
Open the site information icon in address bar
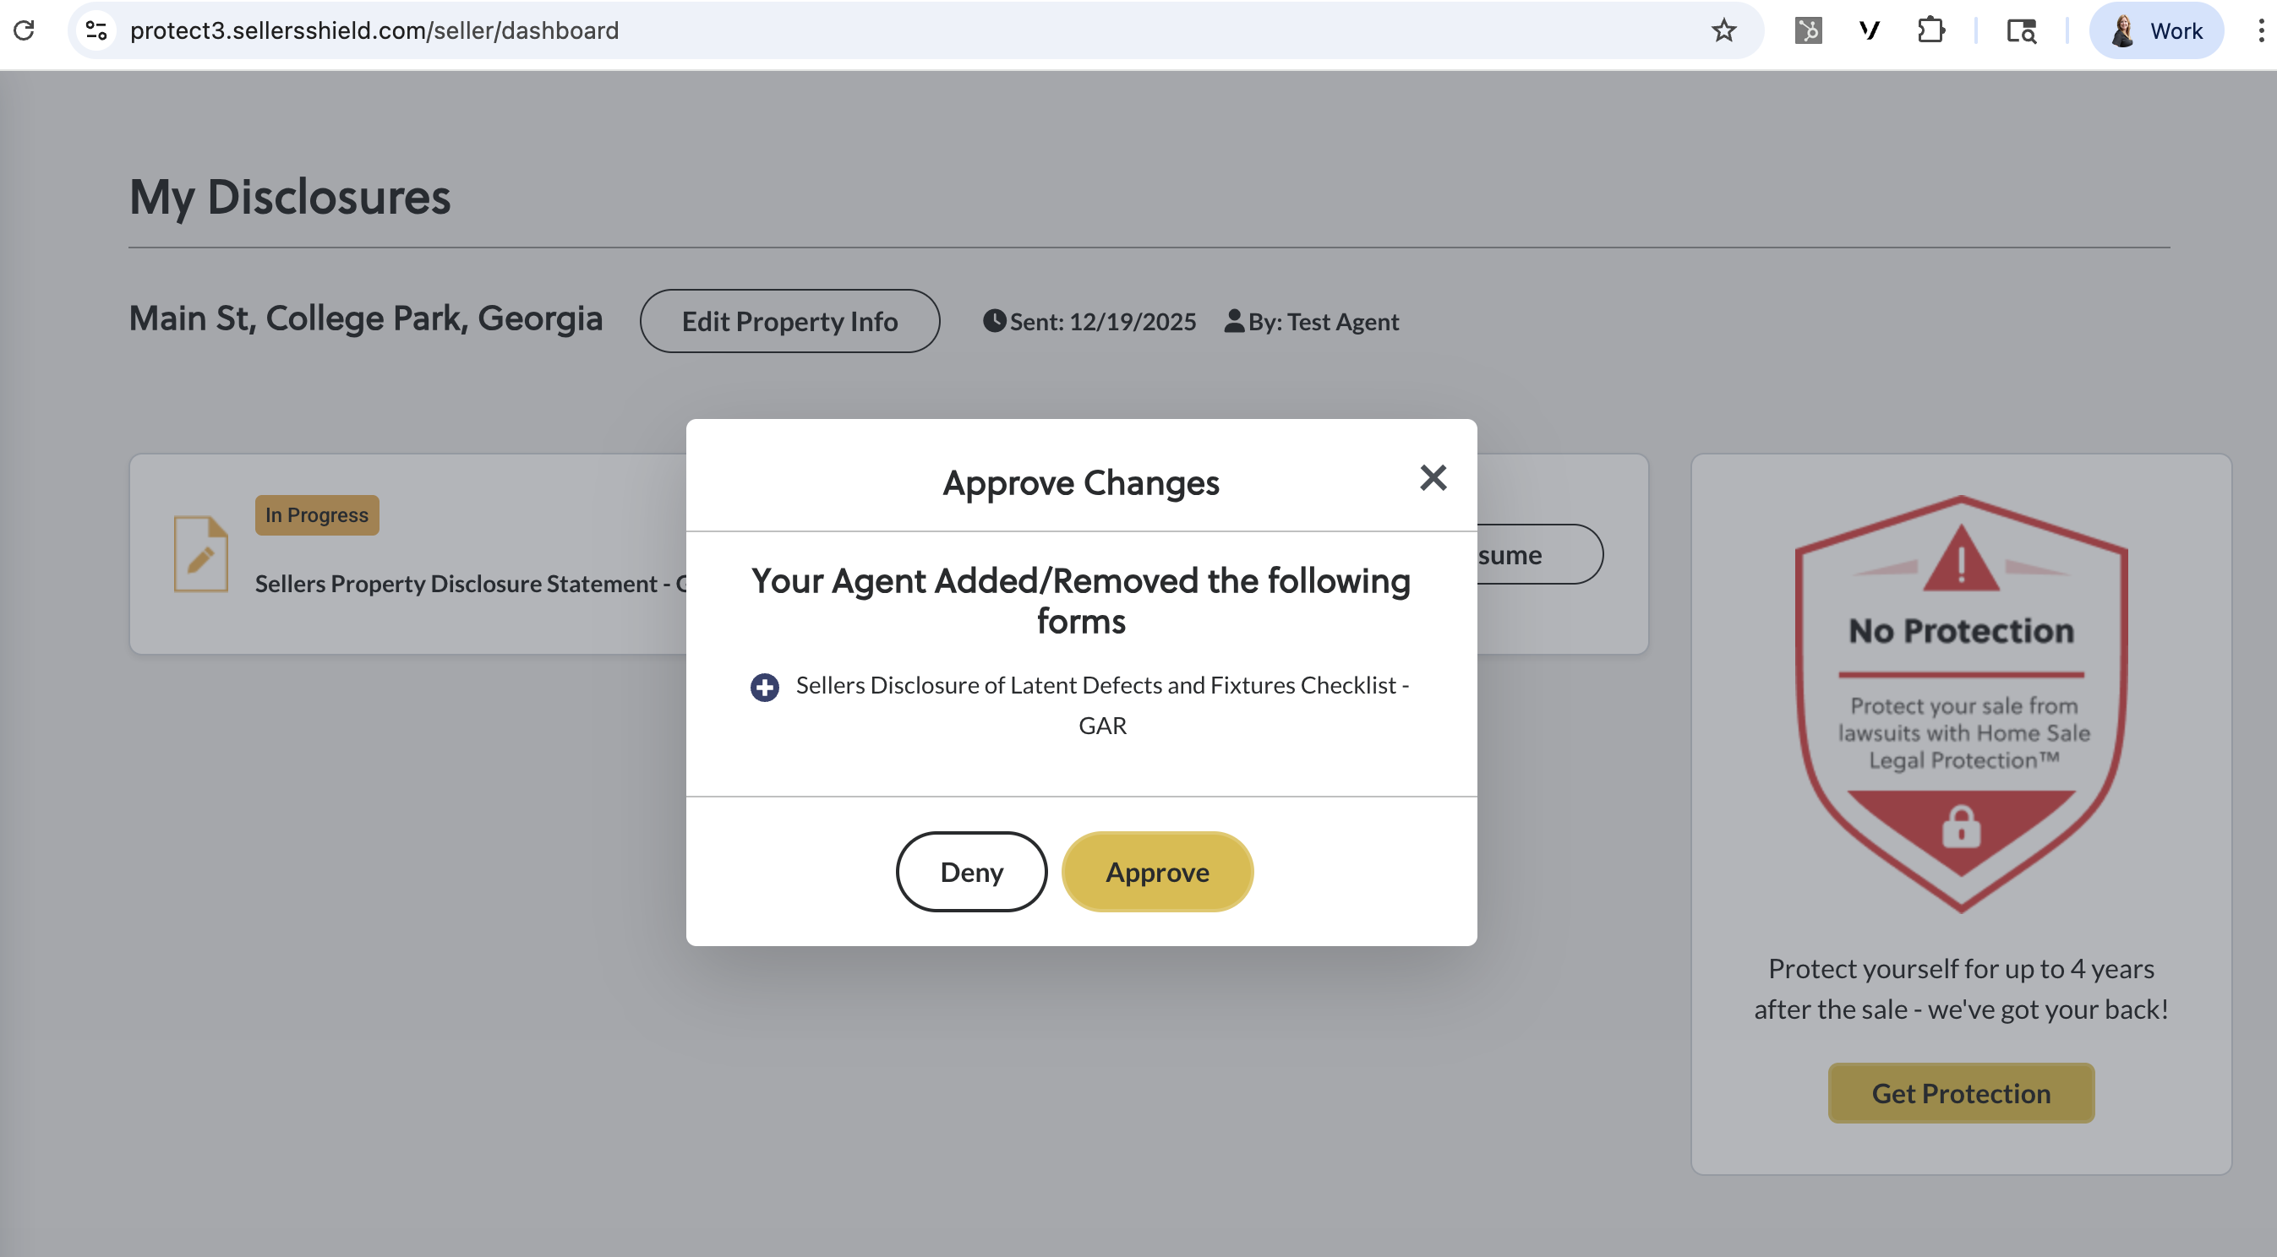click(x=96, y=31)
